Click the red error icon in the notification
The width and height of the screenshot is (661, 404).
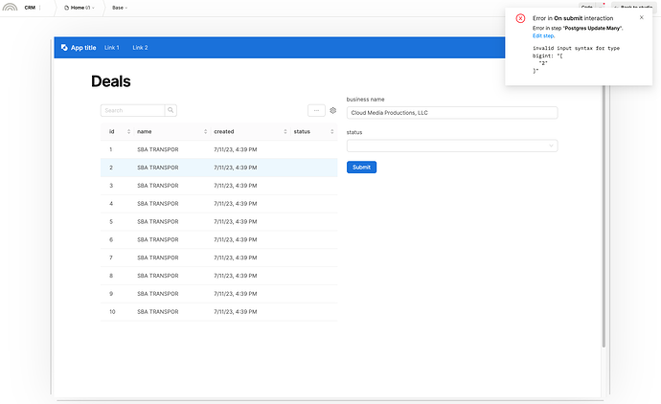coord(520,18)
